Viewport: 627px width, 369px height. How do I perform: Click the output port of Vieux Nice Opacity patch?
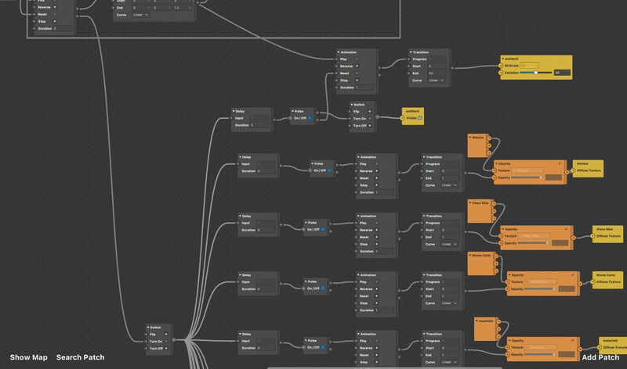click(x=574, y=238)
